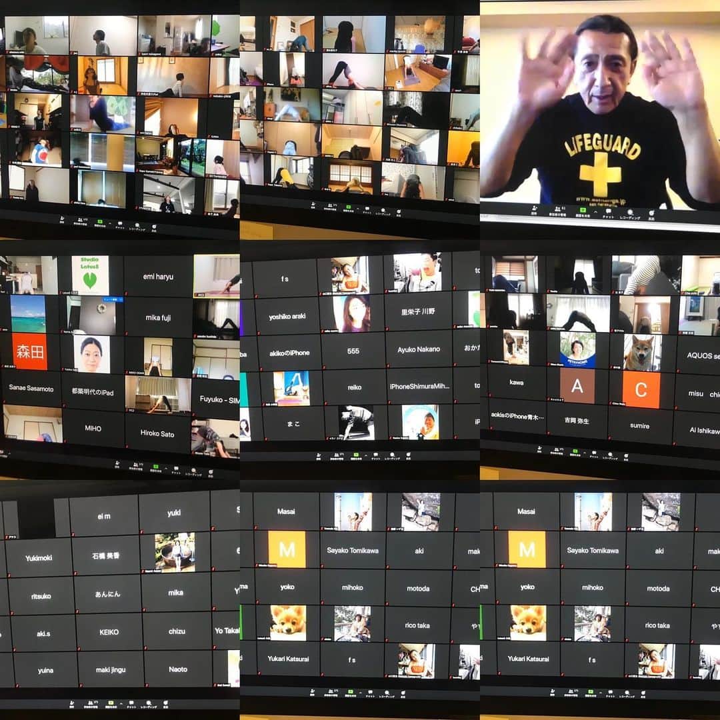
Task: Select the Ai Ishikawa tile
Action: coord(697,430)
